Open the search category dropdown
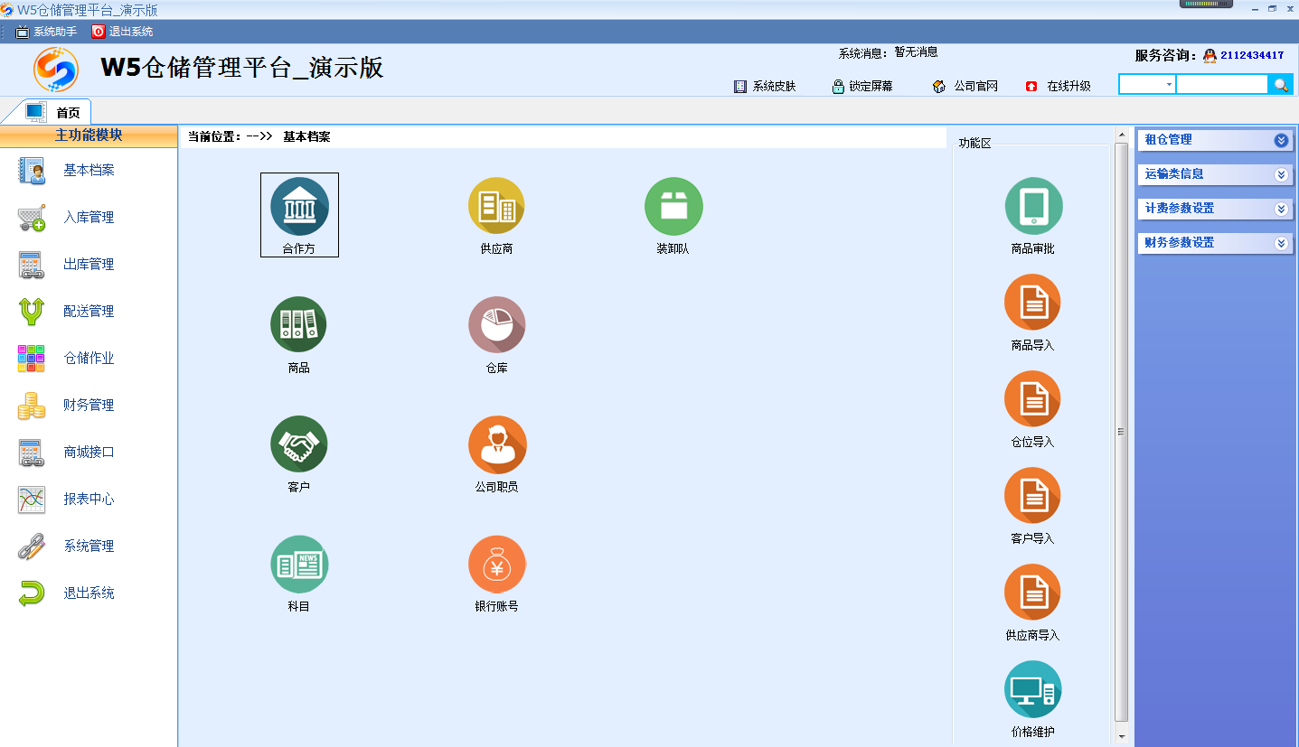 pyautogui.click(x=1169, y=85)
